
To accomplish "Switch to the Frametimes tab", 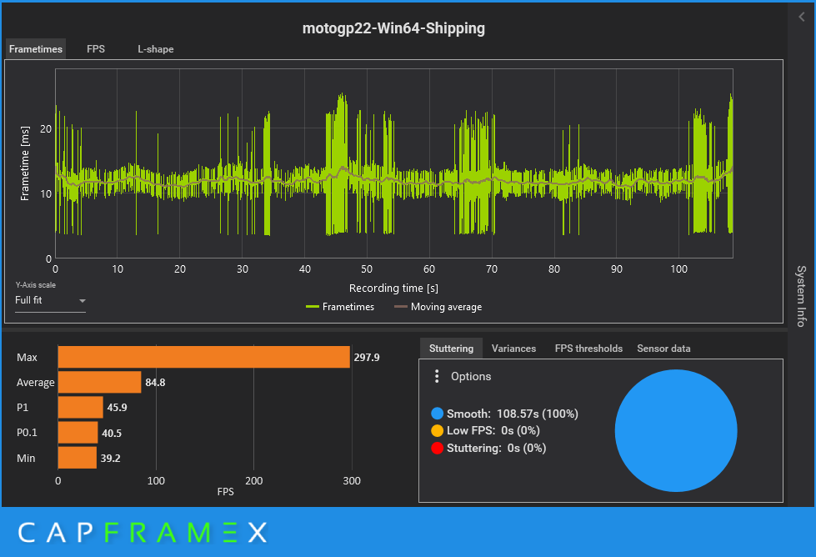I will pyautogui.click(x=36, y=49).
